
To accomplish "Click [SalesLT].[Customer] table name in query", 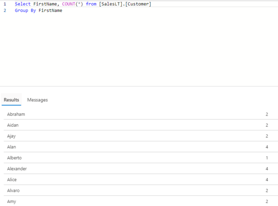I will [125, 4].
